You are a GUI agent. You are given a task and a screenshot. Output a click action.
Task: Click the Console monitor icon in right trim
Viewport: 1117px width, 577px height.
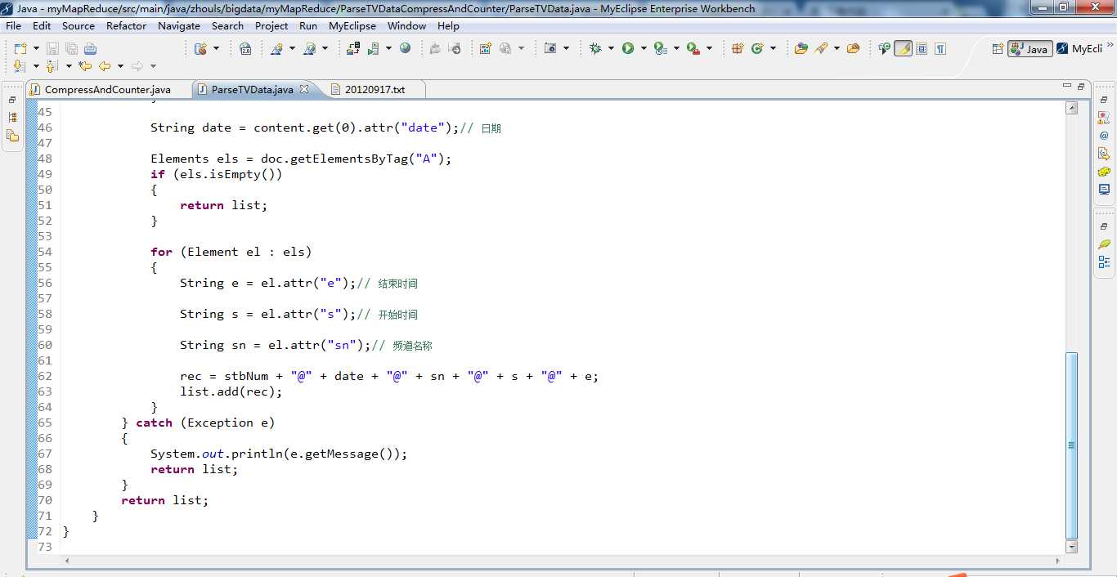point(1104,190)
